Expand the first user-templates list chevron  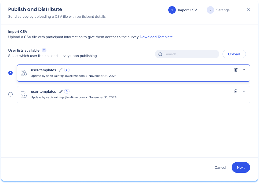[x=244, y=70]
